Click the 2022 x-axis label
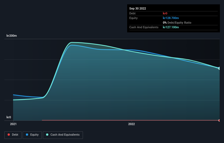 click(132, 124)
